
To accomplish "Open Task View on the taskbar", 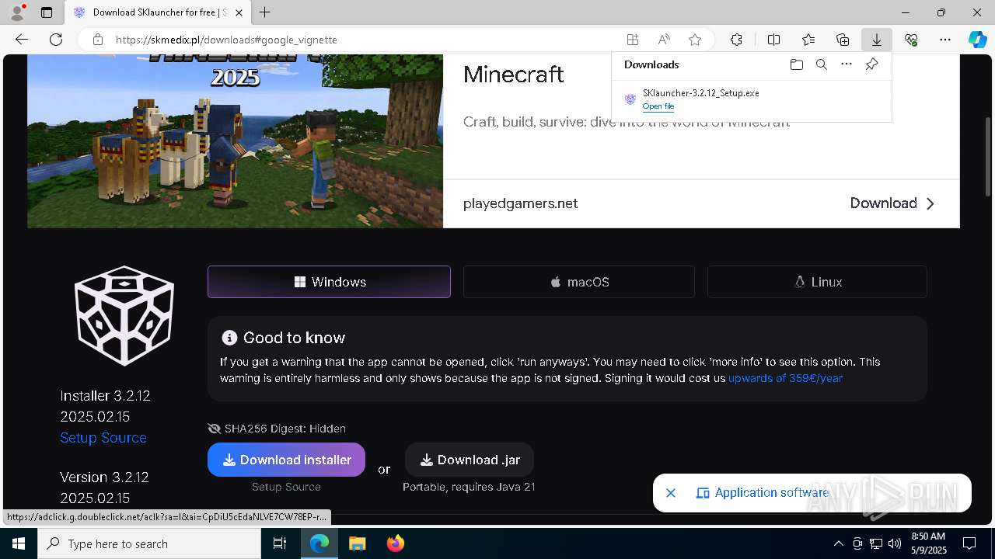I will point(280,543).
